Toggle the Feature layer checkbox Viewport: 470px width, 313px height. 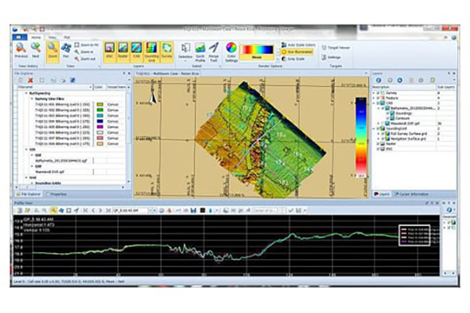coord(378,98)
